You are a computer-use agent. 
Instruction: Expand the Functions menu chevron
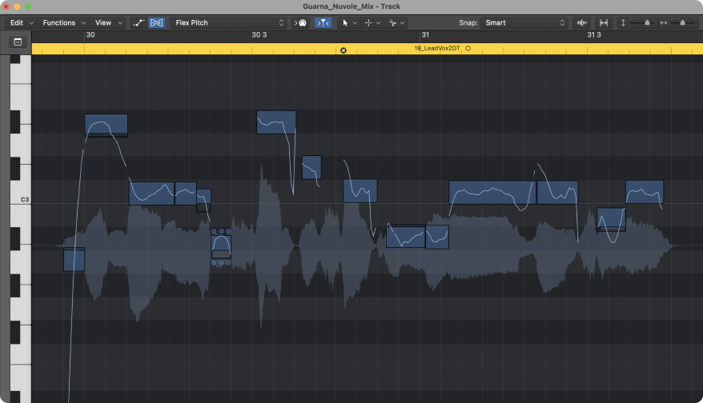pyautogui.click(x=83, y=23)
